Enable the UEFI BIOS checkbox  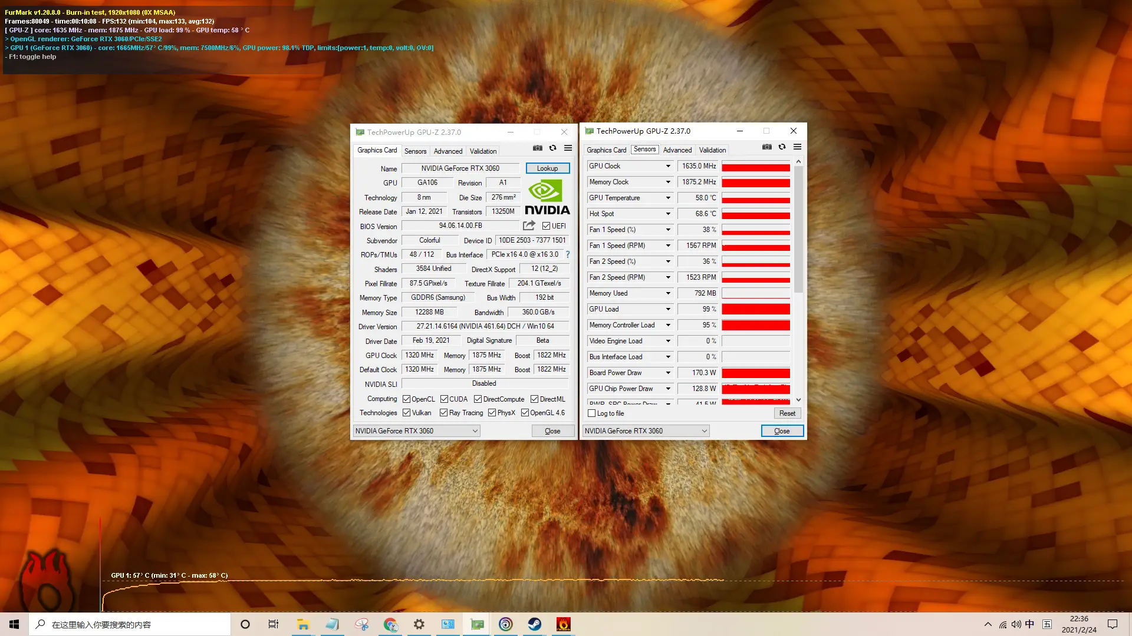coord(545,226)
